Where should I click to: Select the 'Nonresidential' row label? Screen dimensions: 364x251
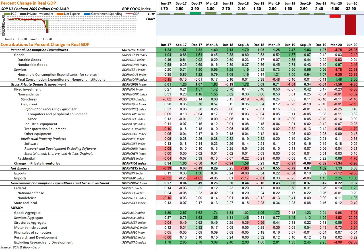coord(29,94)
